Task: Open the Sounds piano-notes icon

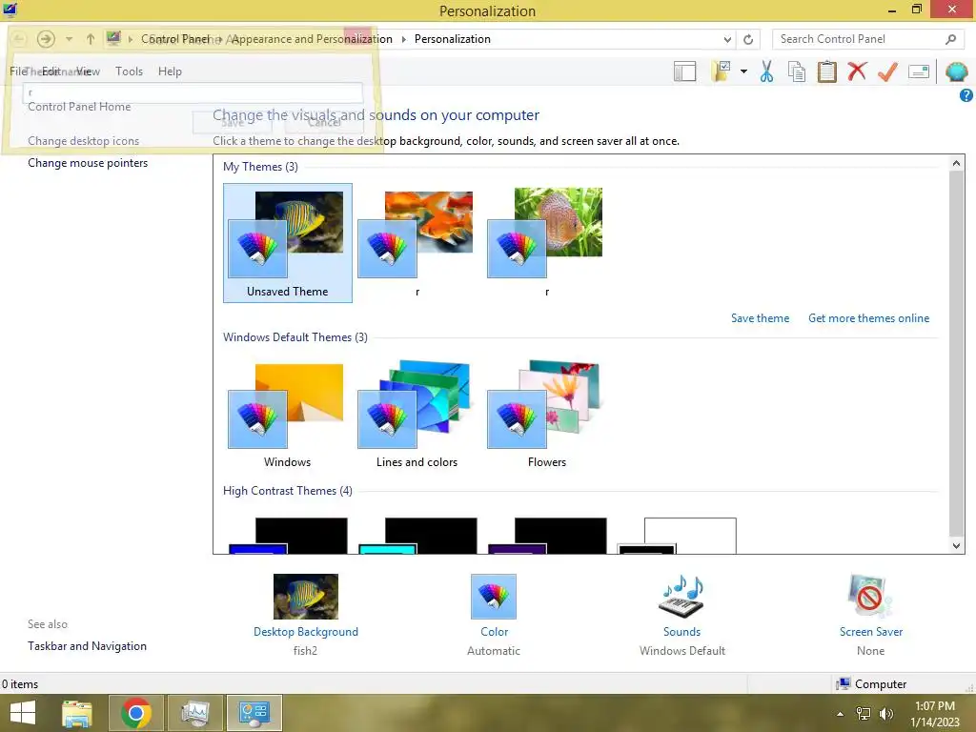Action: [x=681, y=597]
